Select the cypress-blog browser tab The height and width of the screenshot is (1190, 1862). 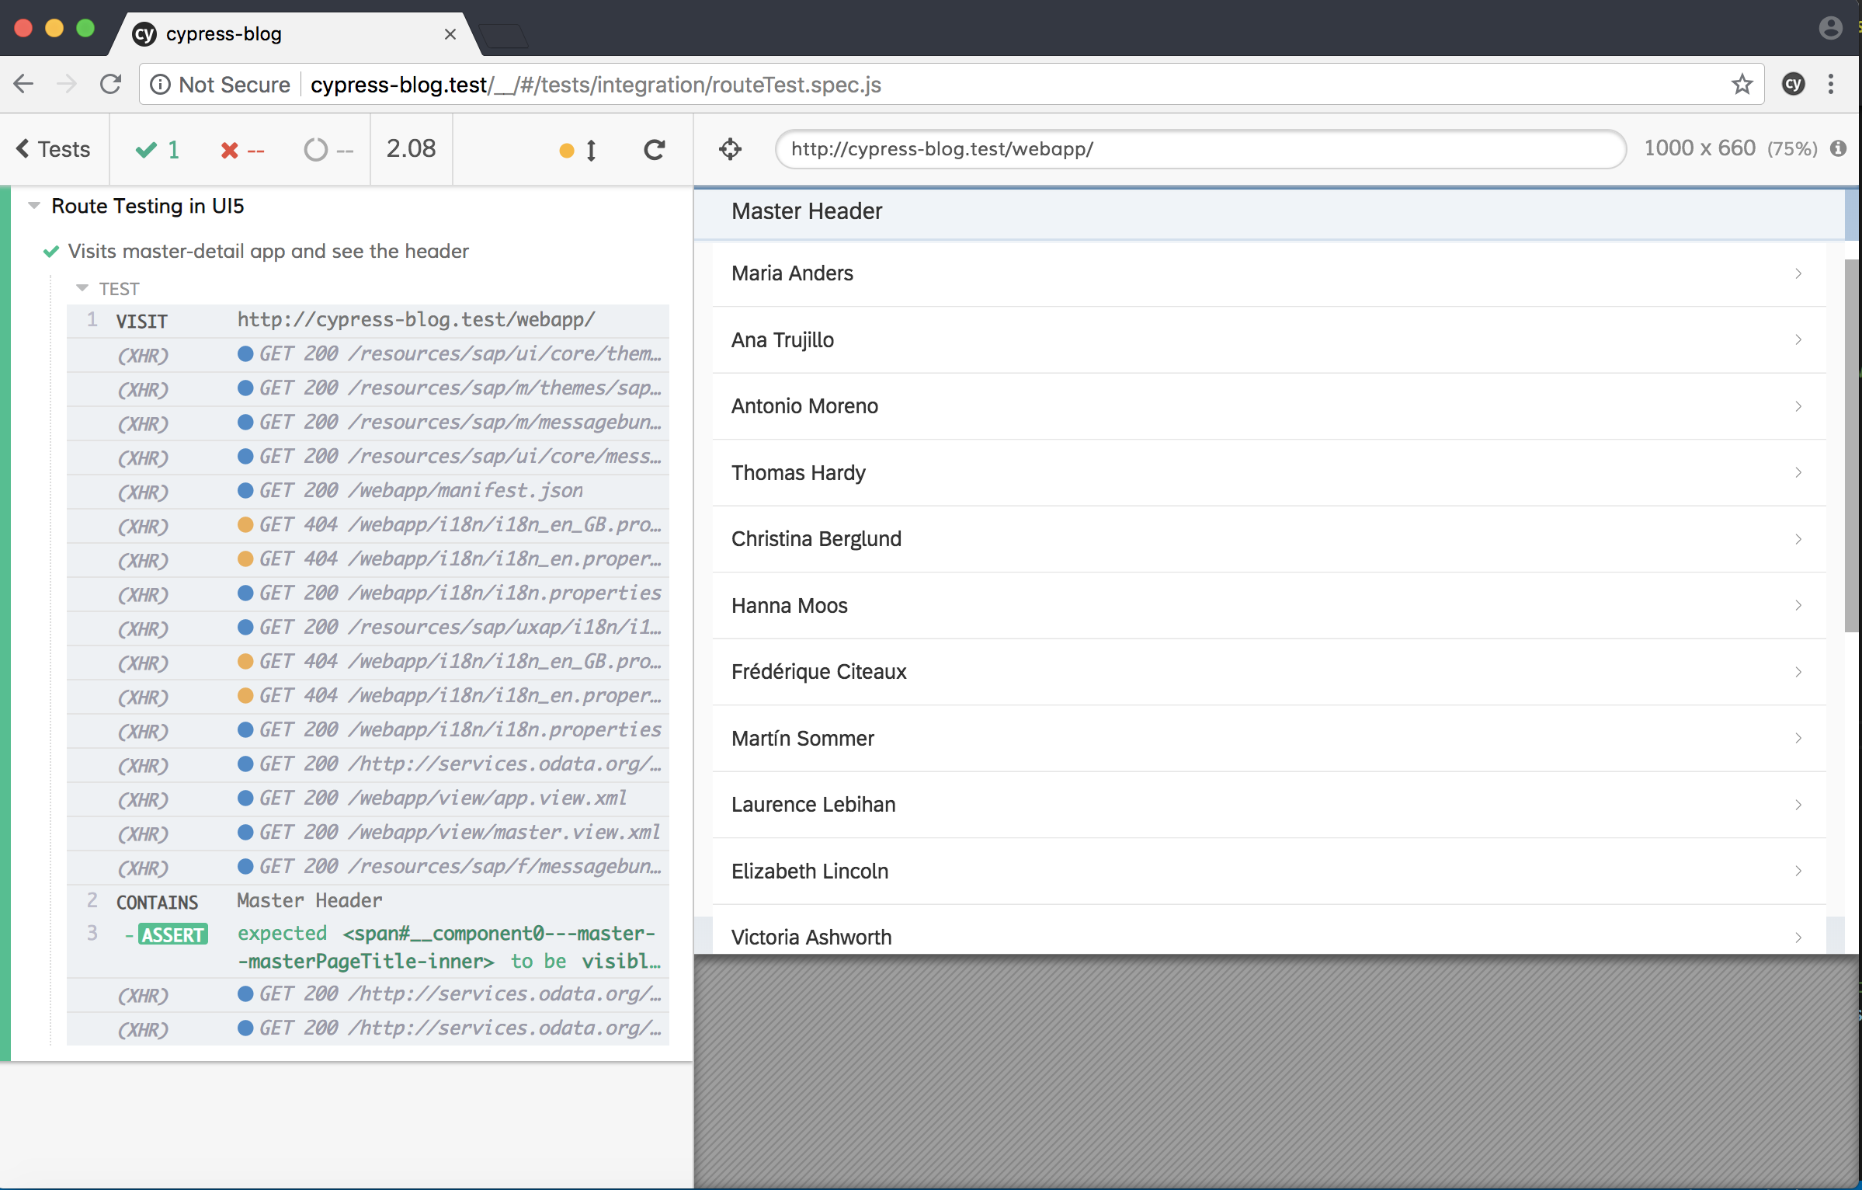click(x=295, y=34)
